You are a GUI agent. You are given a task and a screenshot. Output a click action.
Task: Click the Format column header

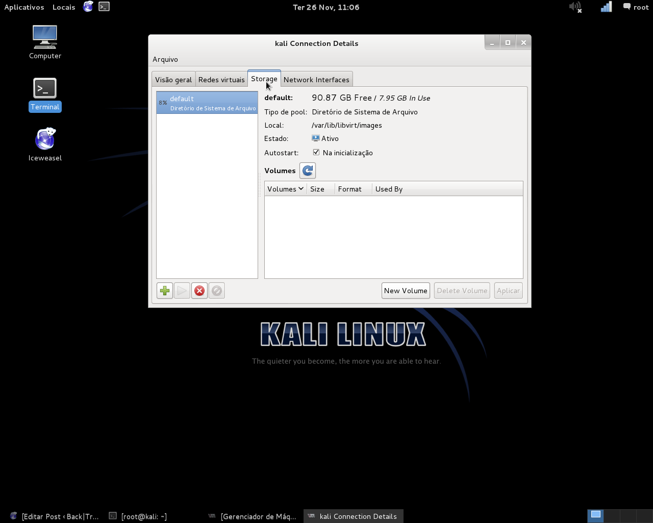click(x=354, y=189)
